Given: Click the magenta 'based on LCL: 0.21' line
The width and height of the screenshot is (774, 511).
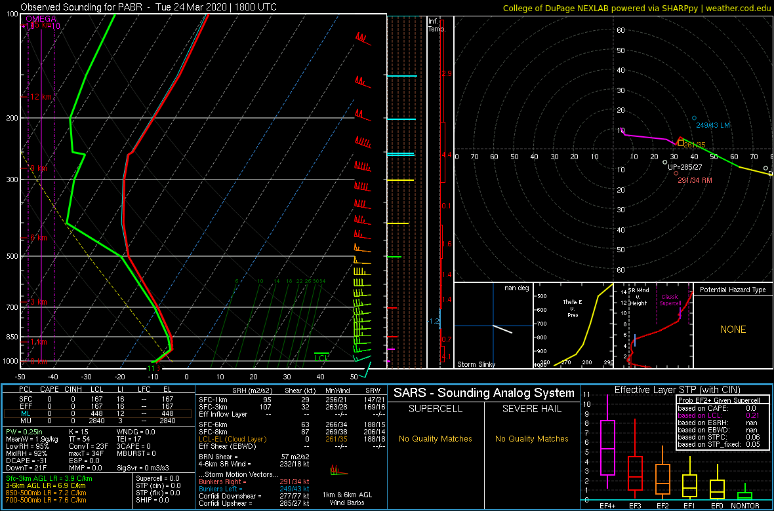Looking at the screenshot, I should pos(720,415).
